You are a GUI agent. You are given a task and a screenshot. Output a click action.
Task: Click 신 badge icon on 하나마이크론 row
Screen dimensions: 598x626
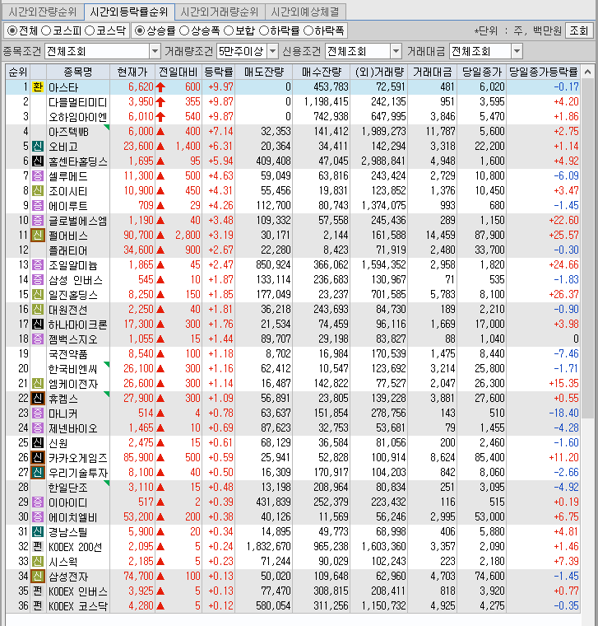click(x=38, y=324)
